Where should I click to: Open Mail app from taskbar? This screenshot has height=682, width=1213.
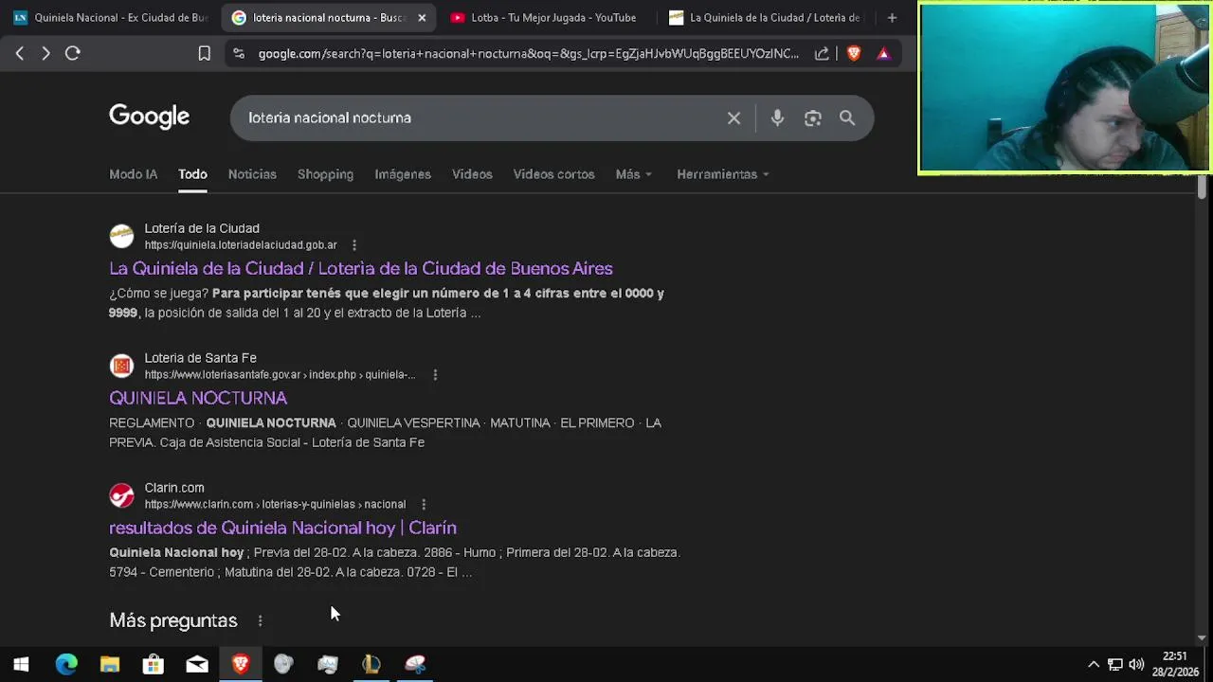pyautogui.click(x=197, y=664)
